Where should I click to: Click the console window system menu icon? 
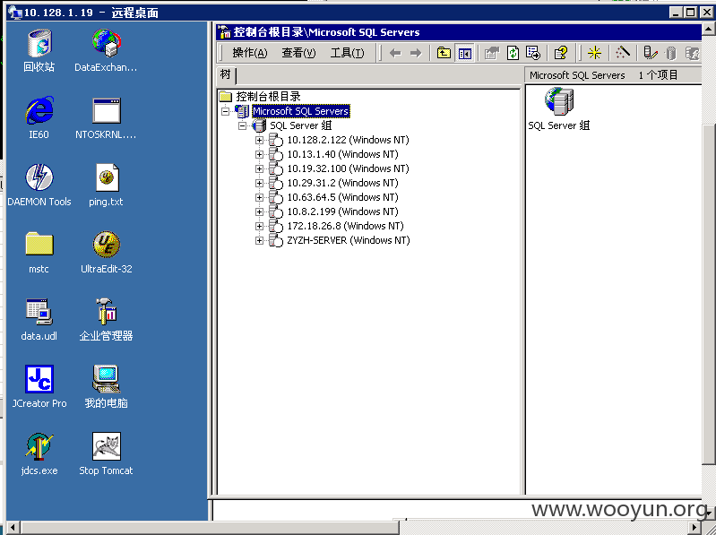[224, 32]
